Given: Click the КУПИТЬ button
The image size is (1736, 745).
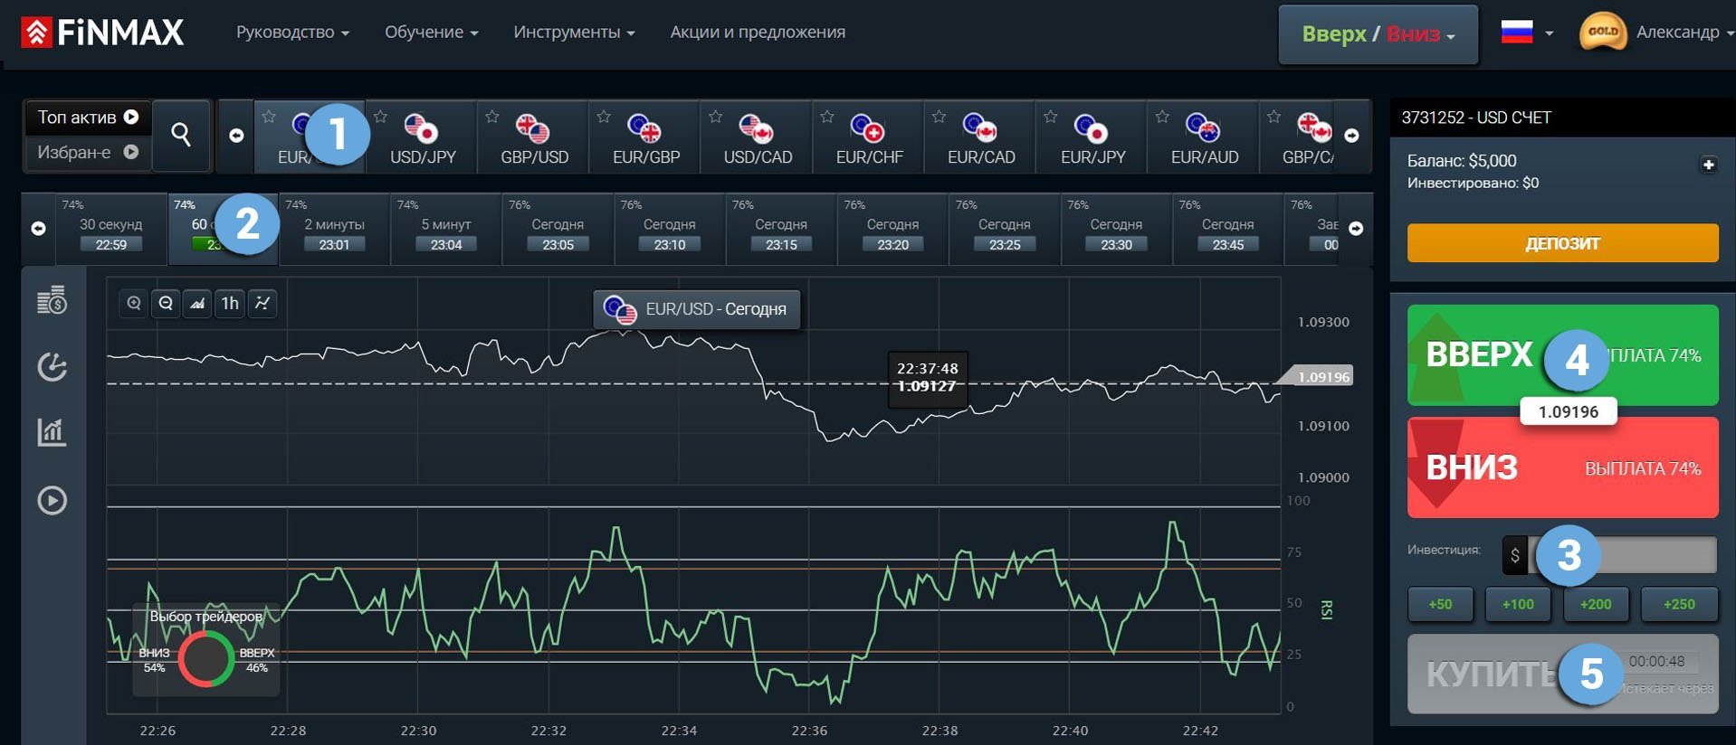Looking at the screenshot, I should point(1562,674).
